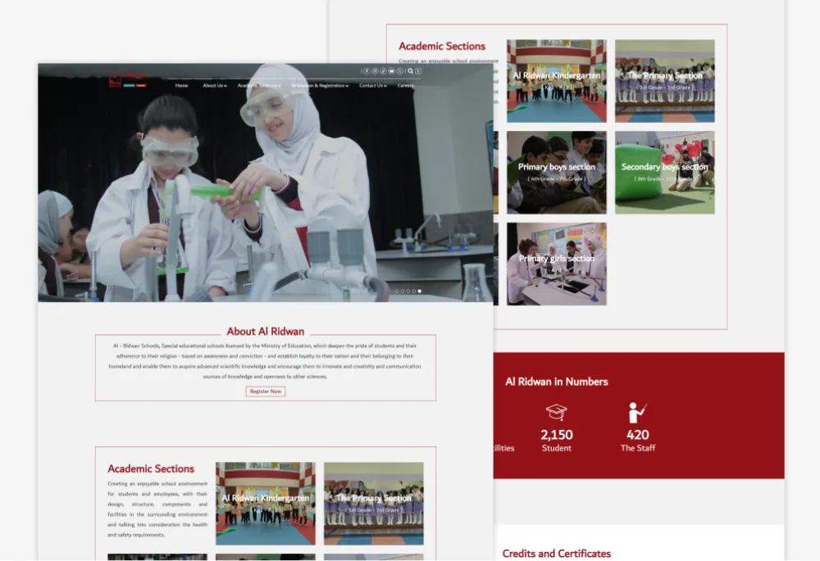Click the About Al Ridwan description paragraph
Screen dimensions: 820x561
click(265, 361)
